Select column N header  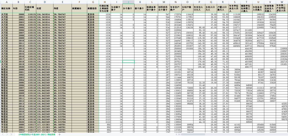(176, 2)
